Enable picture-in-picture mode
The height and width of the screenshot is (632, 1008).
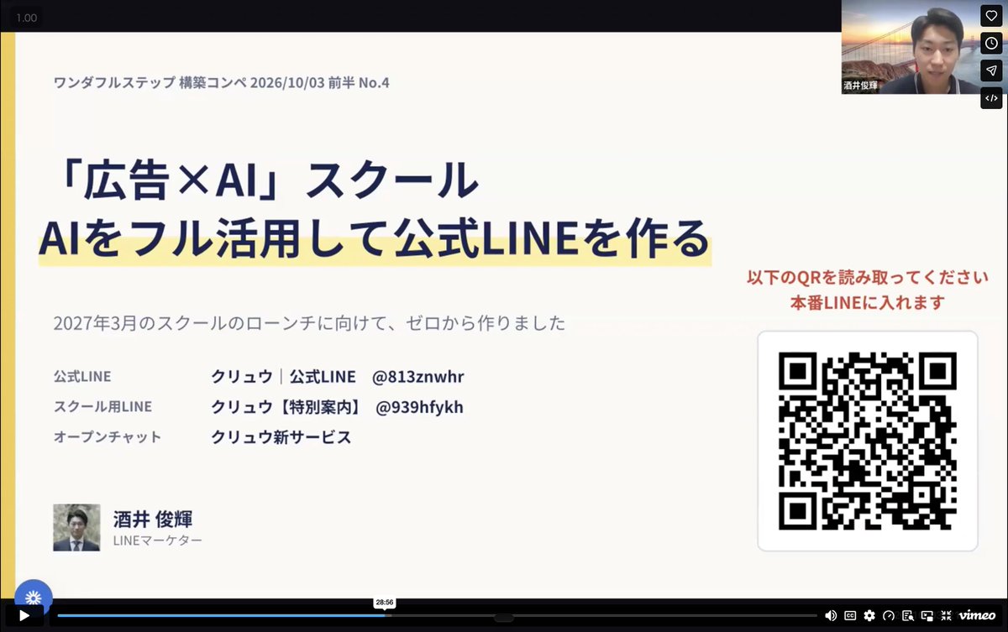tap(927, 615)
